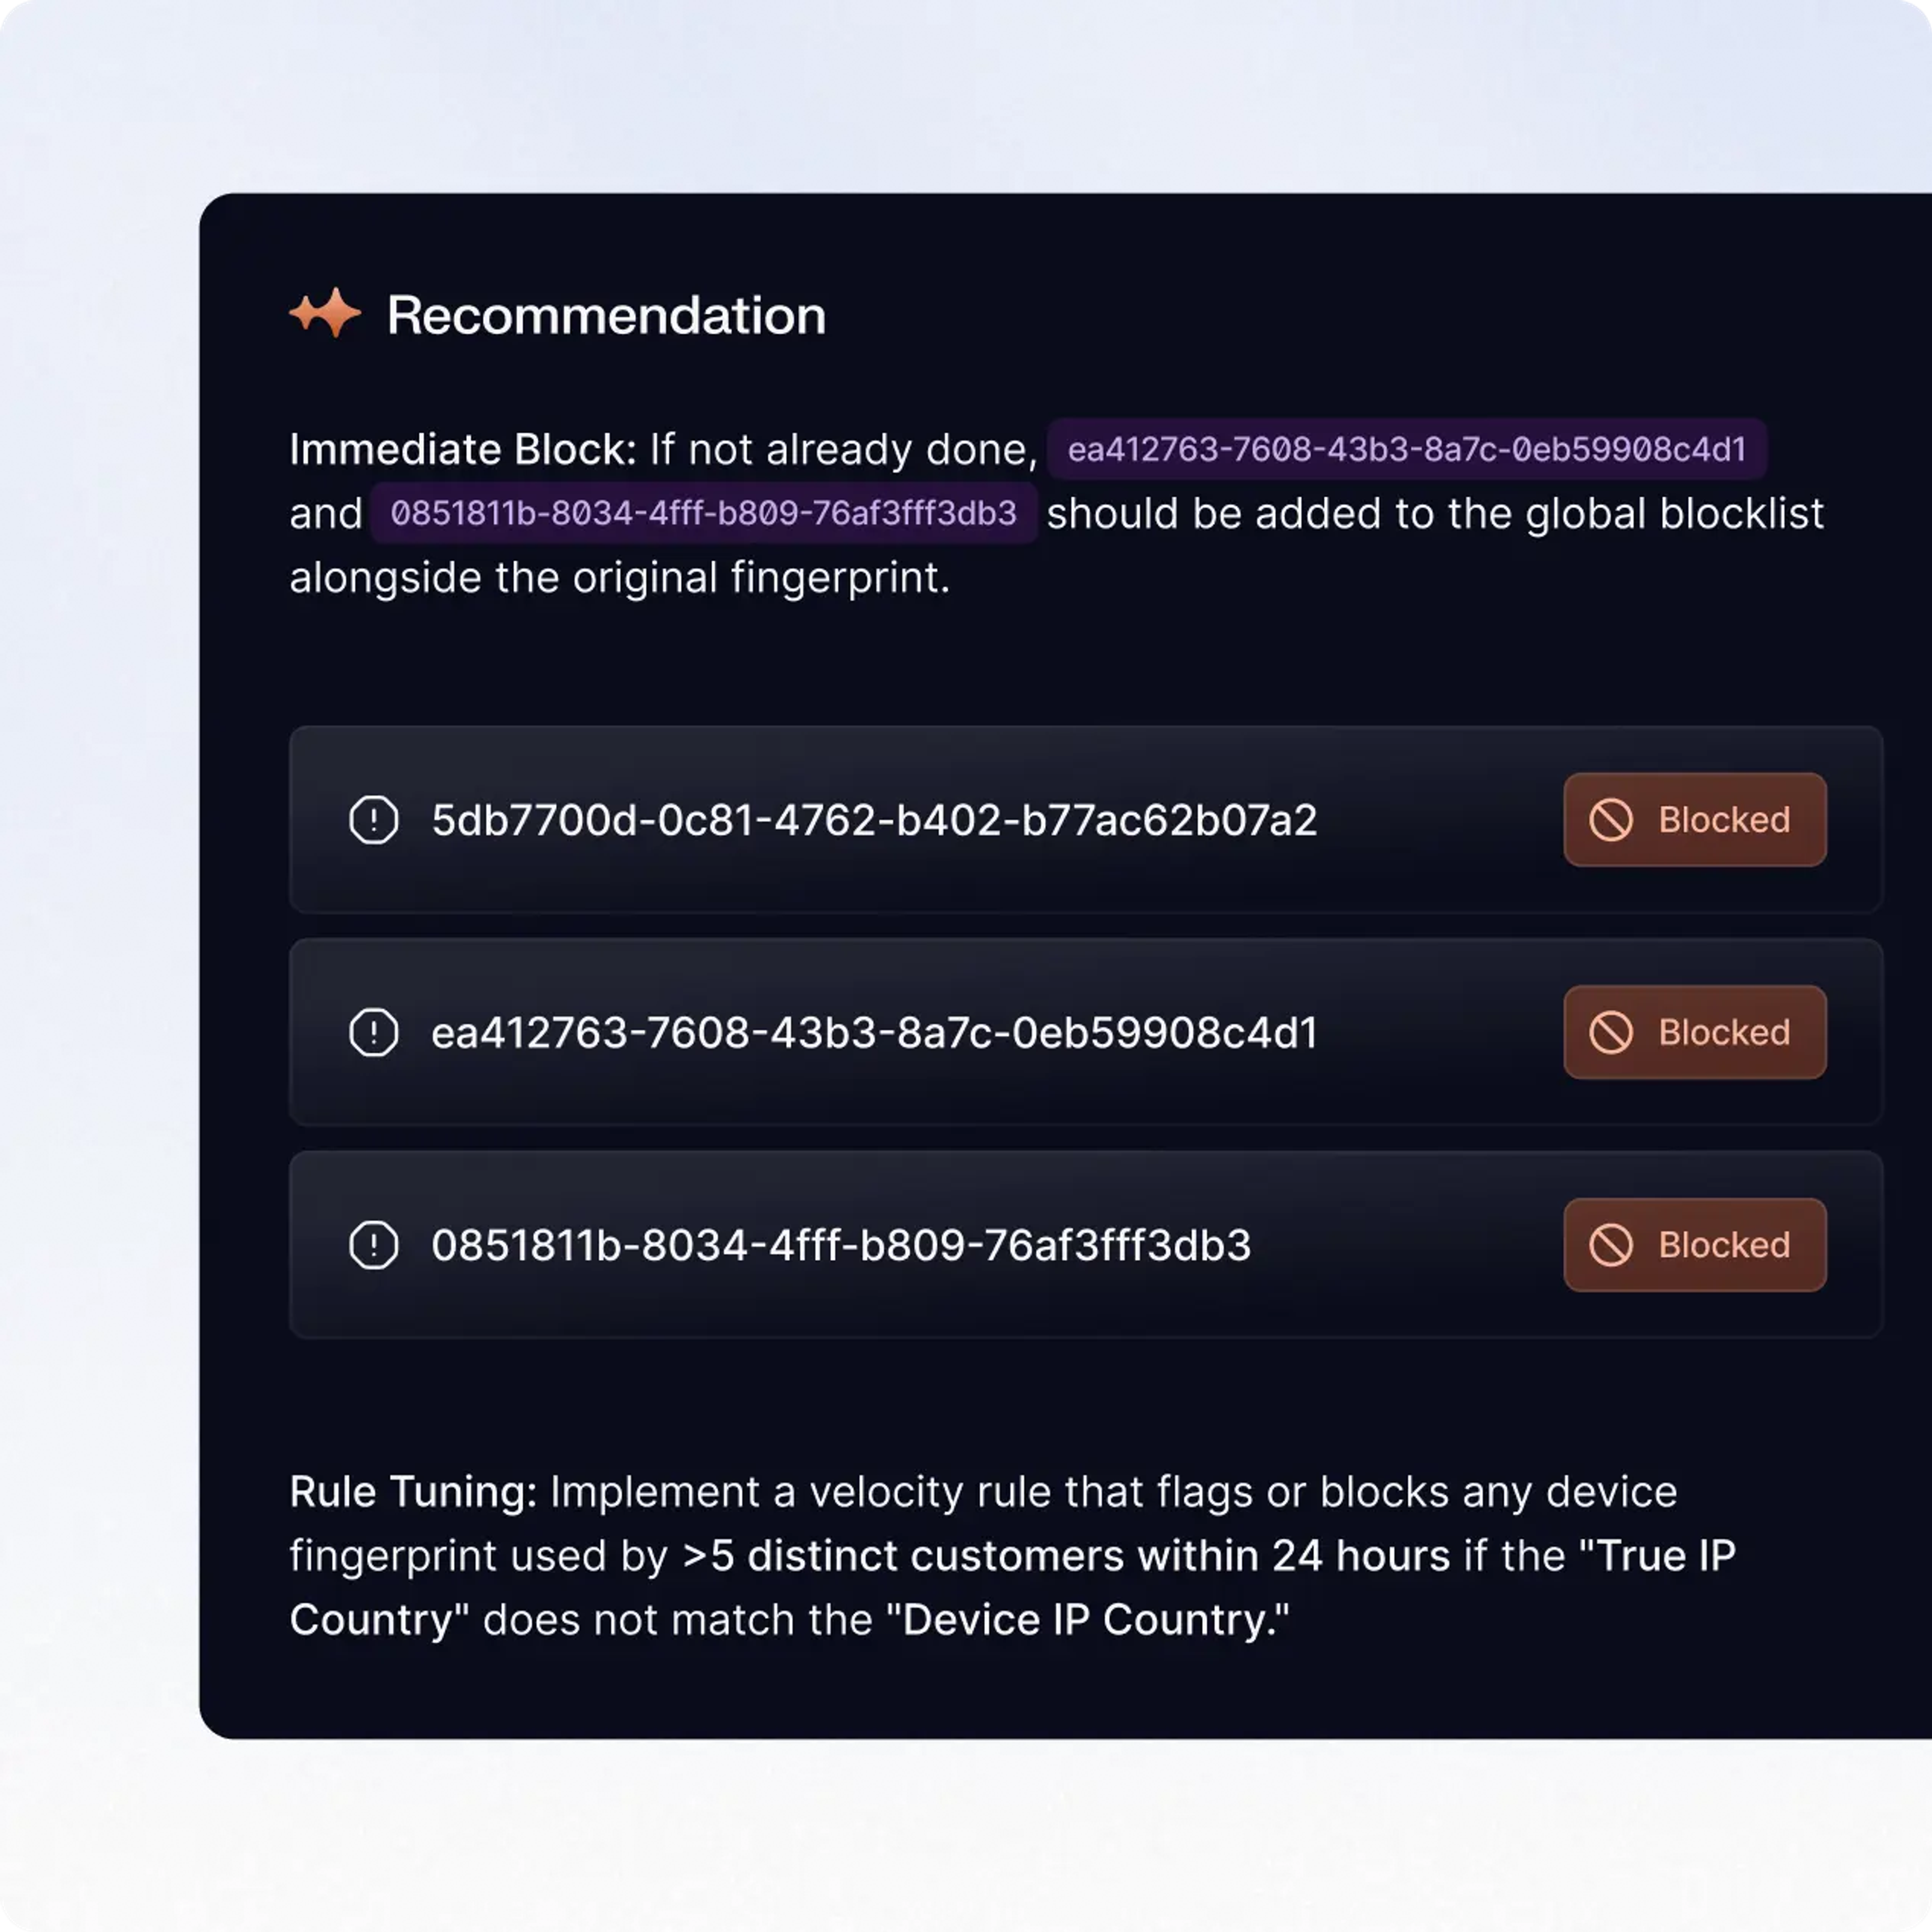Toggle Blocked status for 0851811b fingerprint
The height and width of the screenshot is (1932, 1932).
pos(1695,1245)
